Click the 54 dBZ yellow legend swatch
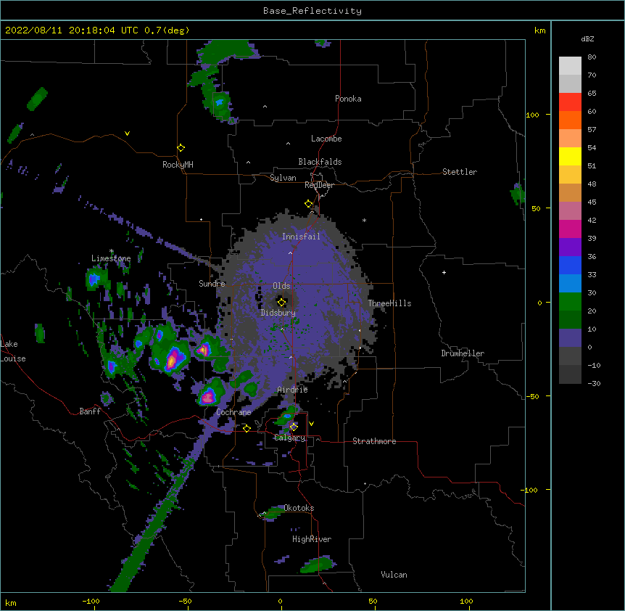 [x=570, y=156]
